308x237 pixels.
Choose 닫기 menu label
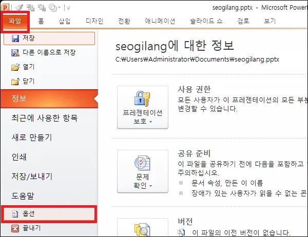(29, 81)
